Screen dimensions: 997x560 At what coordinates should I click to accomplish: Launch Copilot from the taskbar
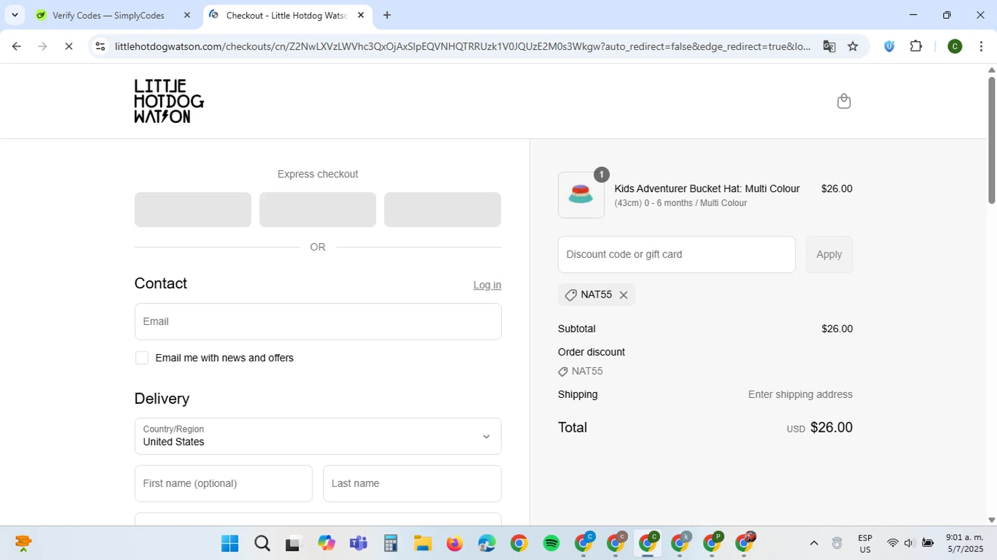326,543
